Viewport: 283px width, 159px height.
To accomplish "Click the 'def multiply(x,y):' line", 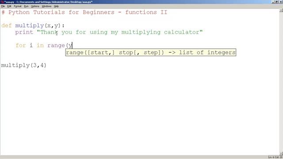I will tap(33, 26).
